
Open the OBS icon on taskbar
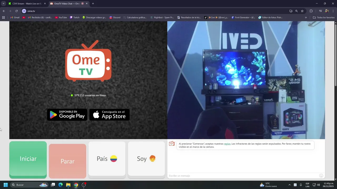[84, 185]
